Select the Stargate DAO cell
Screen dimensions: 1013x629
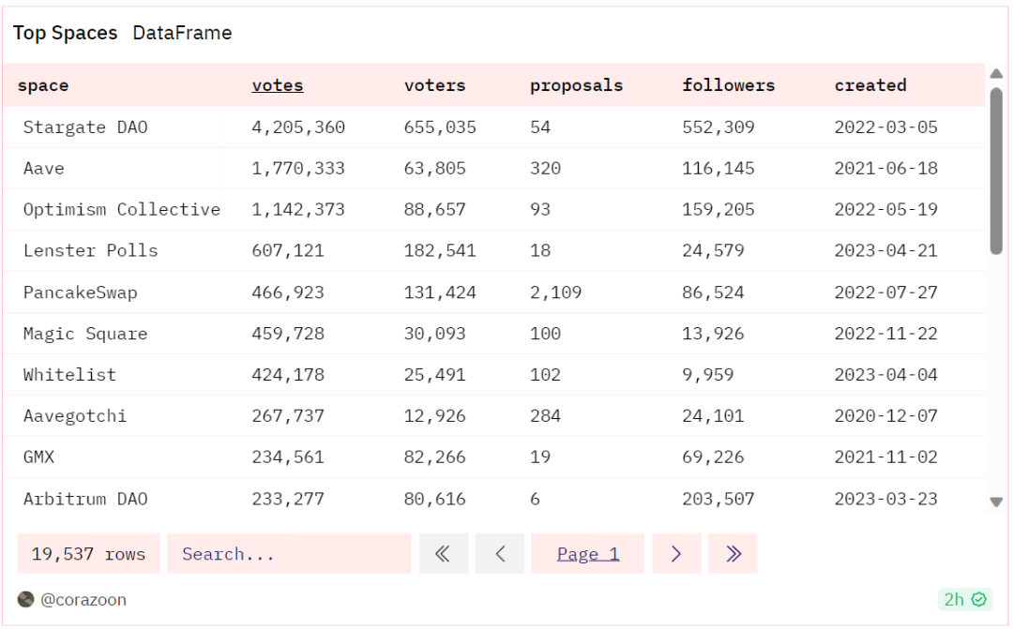pos(85,127)
